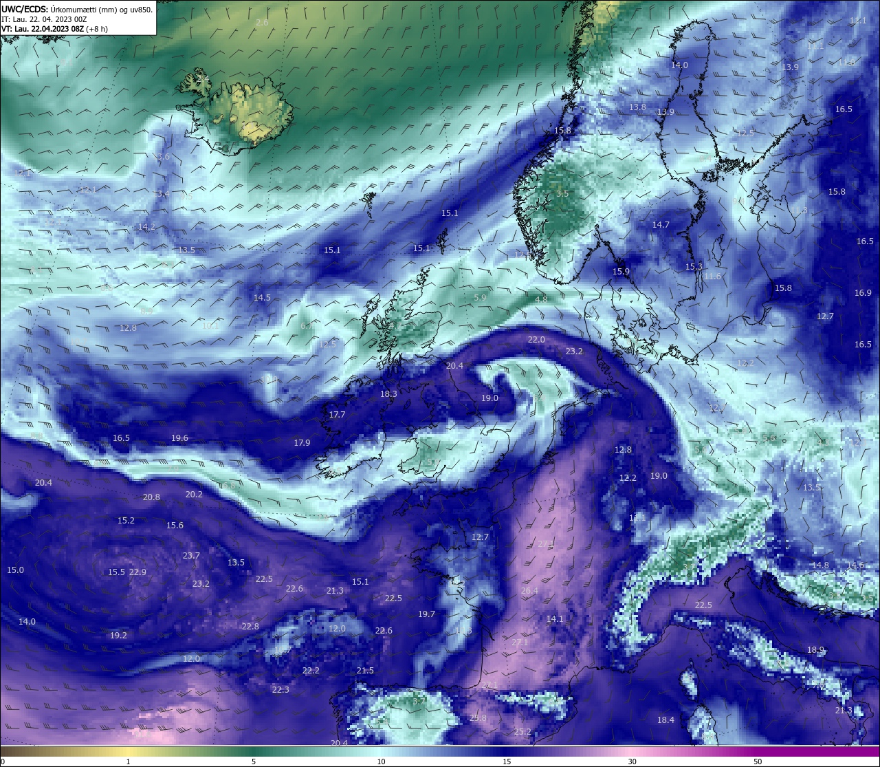Click the '22.8' value on the map
Image resolution: width=880 pixels, height=767 pixels.
point(250,627)
